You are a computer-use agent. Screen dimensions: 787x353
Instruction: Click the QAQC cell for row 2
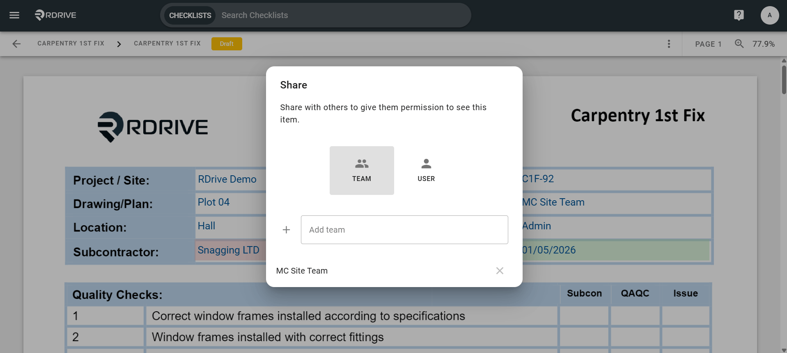pos(635,337)
